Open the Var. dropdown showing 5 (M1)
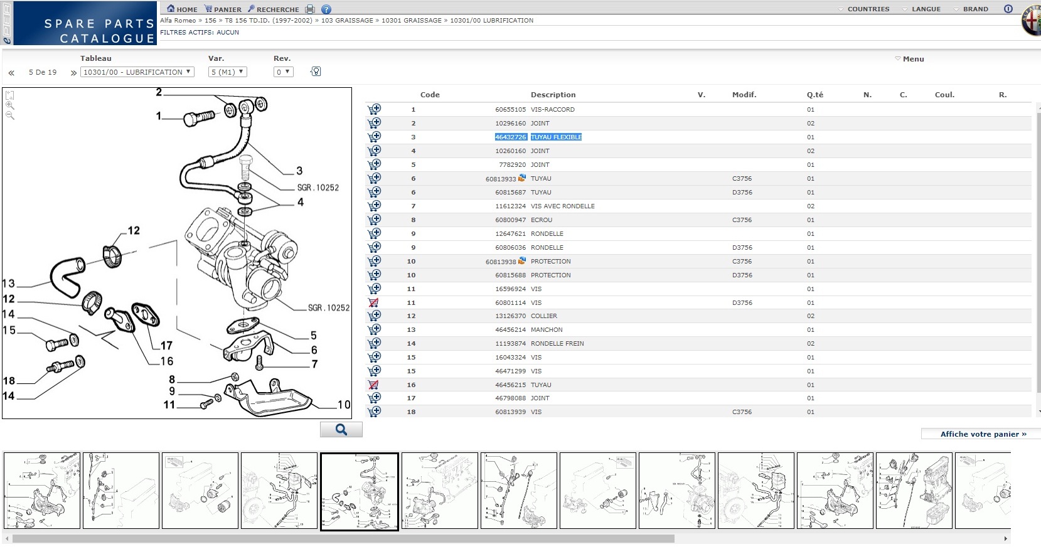This screenshot has width=1041, height=554. point(227,72)
